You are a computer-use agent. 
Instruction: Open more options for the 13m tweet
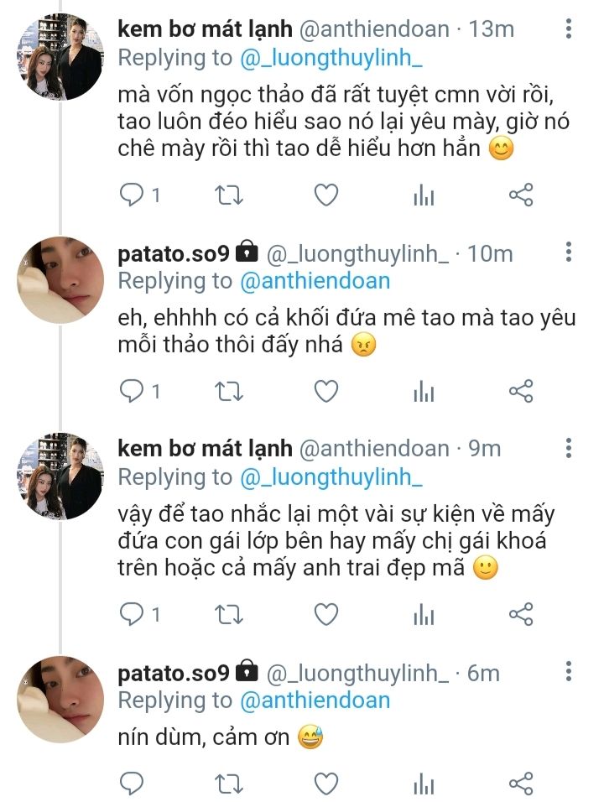(568, 29)
